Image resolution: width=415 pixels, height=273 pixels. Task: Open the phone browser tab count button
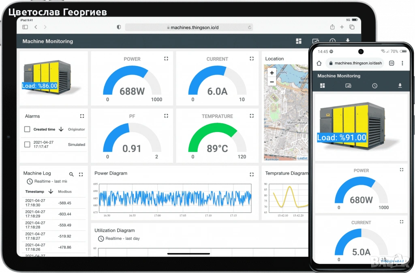tap(391, 63)
